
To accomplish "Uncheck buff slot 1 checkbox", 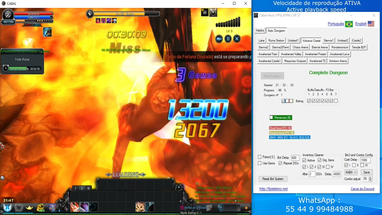I will pos(309,101).
